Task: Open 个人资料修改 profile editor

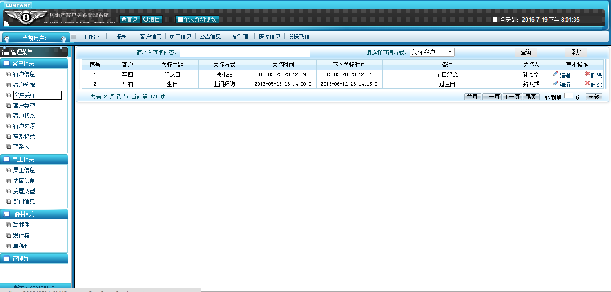Action: pyautogui.click(x=197, y=19)
